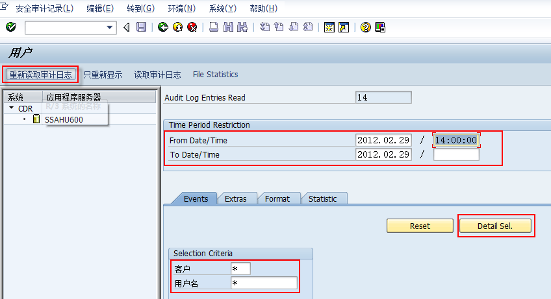This screenshot has width=551, height=299.
Task: Switch to the Extras tab
Action: (235, 198)
